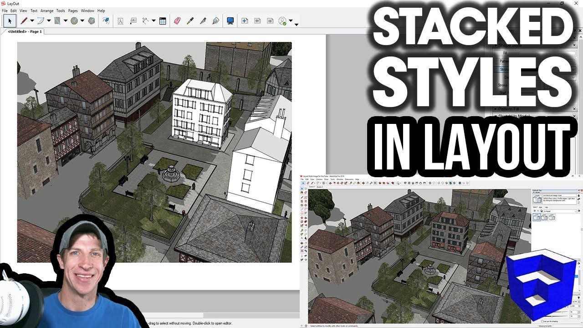Open the user sign-in icon

tap(283, 20)
